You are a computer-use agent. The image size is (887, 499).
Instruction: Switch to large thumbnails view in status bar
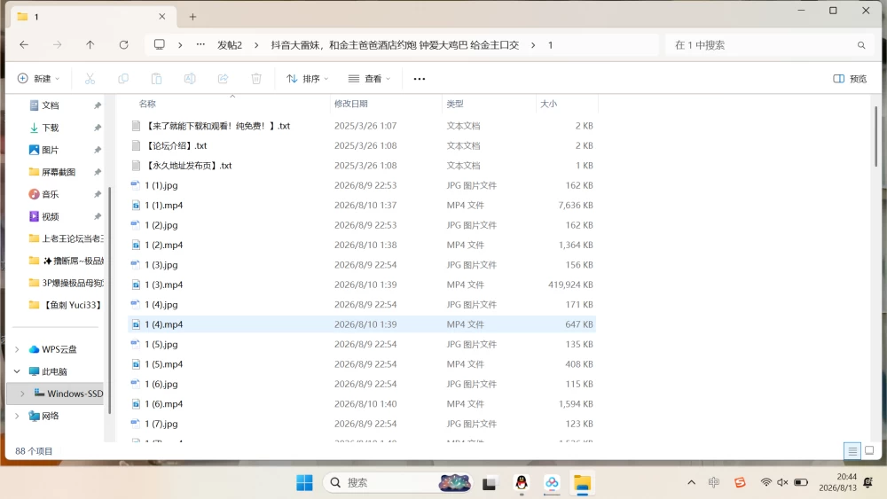tap(869, 450)
